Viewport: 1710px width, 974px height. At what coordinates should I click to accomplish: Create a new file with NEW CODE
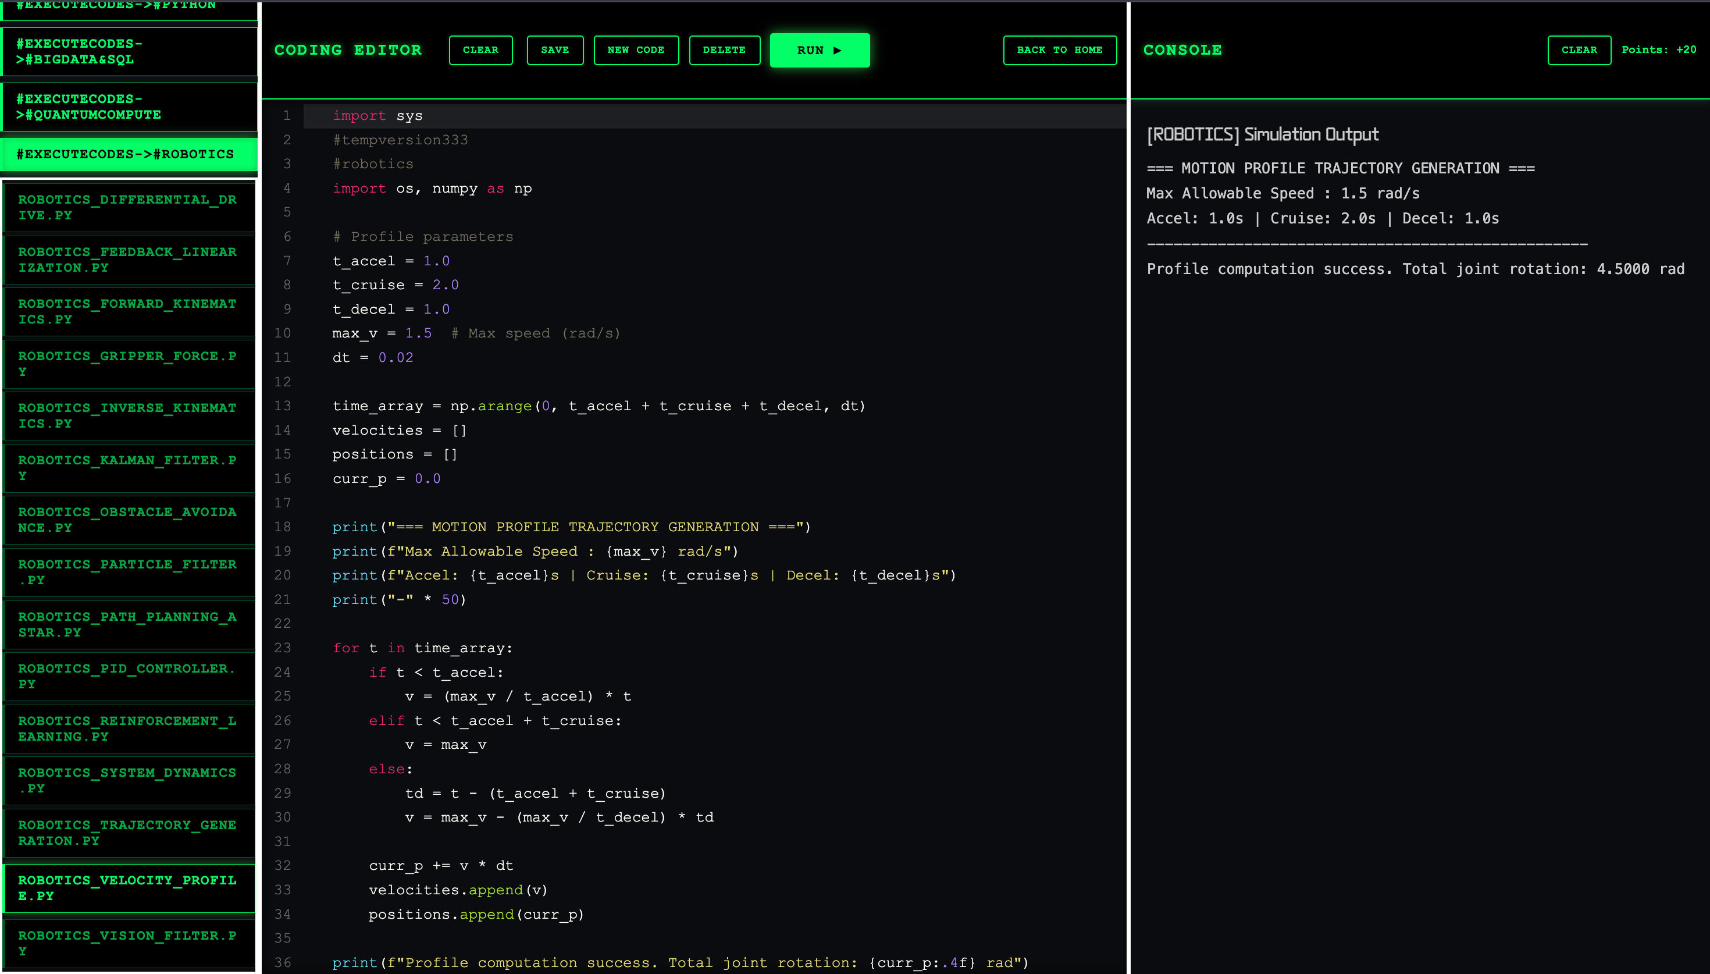[636, 50]
